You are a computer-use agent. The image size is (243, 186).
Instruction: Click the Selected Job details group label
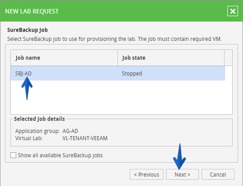[39, 119]
